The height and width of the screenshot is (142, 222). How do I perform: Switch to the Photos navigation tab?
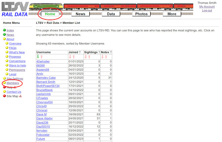click(141, 14)
